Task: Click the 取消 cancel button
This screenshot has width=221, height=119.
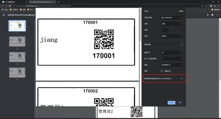Action: click(180, 103)
